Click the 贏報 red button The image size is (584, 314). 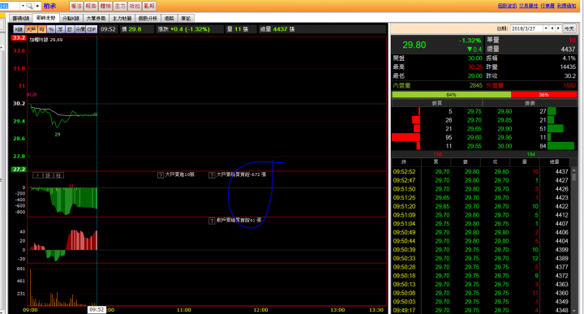(149, 6)
